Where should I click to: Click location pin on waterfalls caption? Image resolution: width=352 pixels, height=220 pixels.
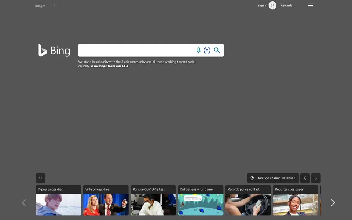point(252,178)
